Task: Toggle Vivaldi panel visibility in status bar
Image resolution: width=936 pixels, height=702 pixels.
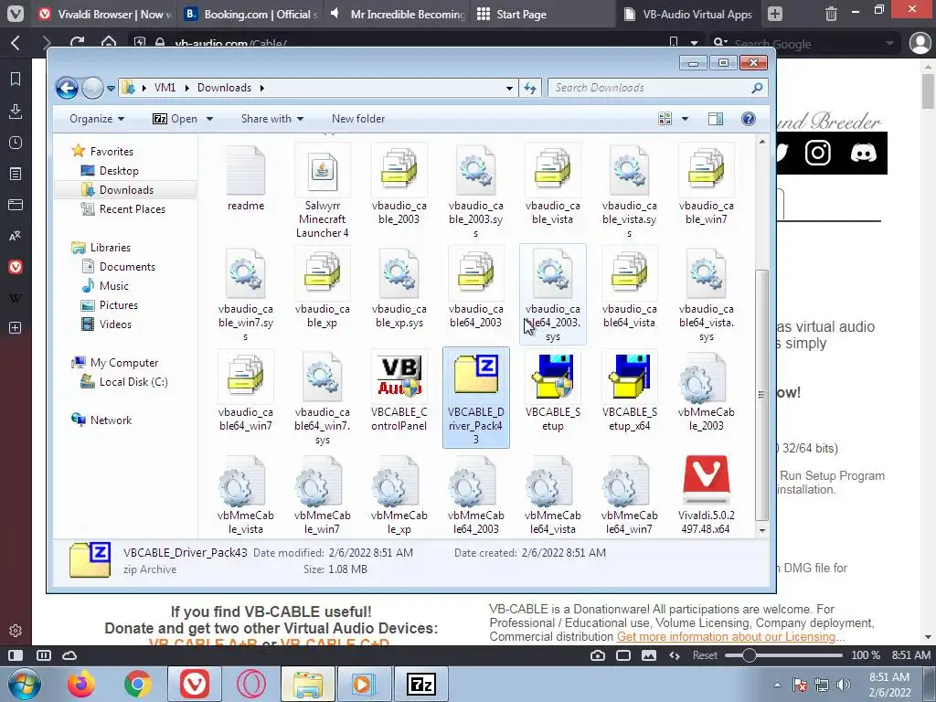Action: tap(16, 654)
